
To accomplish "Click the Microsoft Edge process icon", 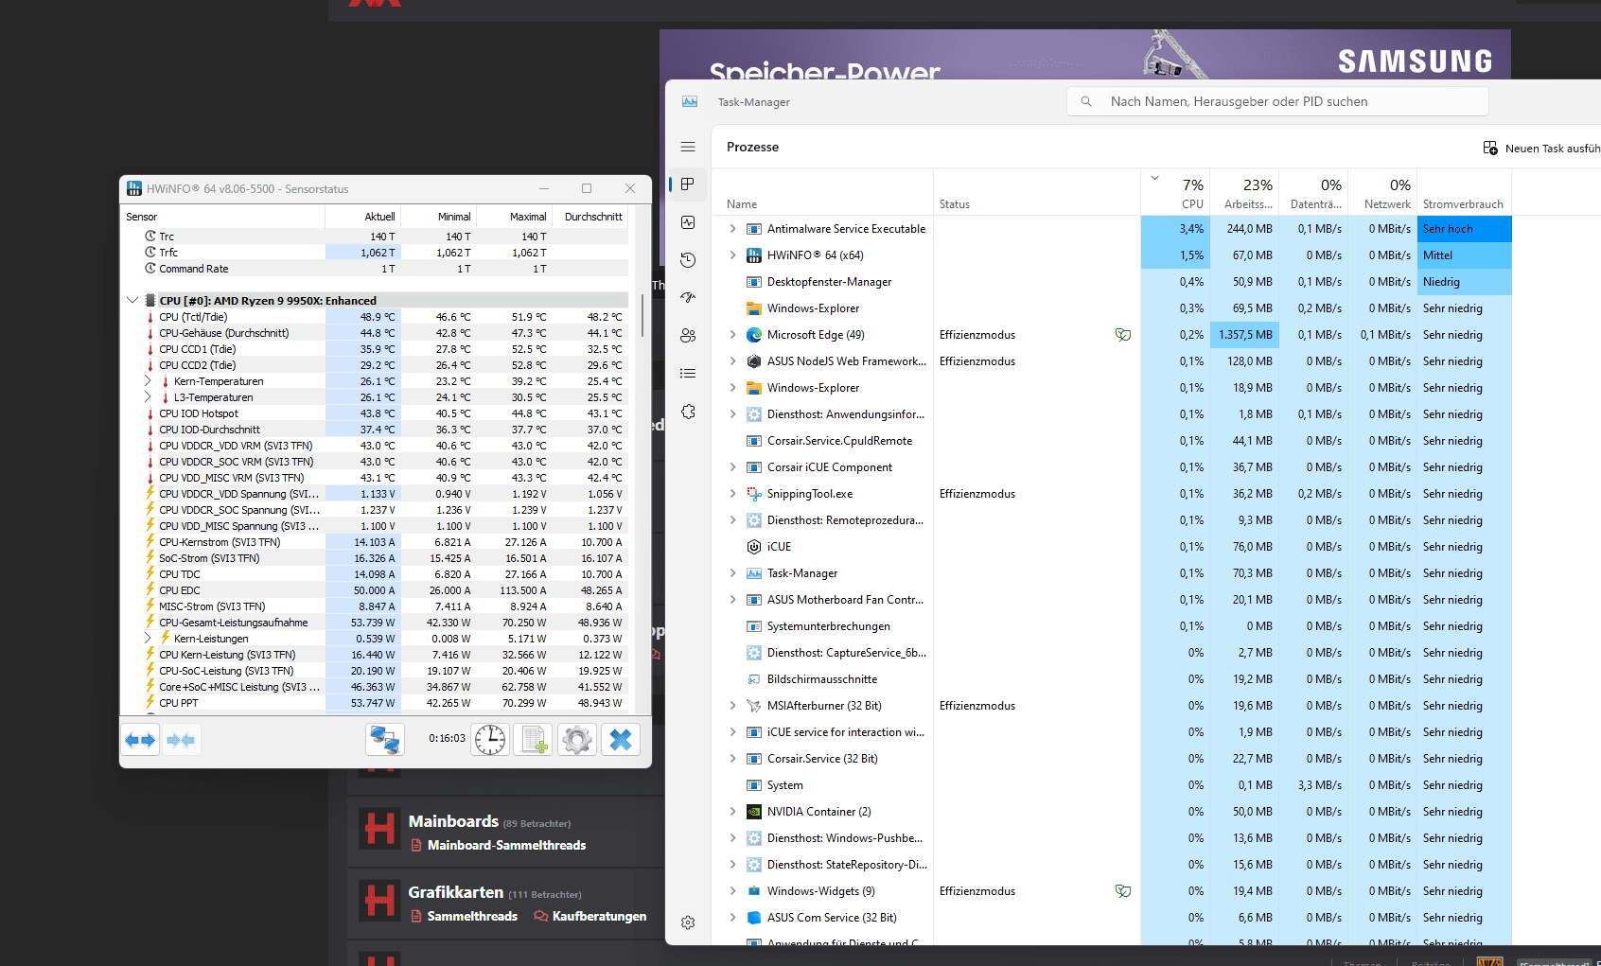I will [754, 335].
